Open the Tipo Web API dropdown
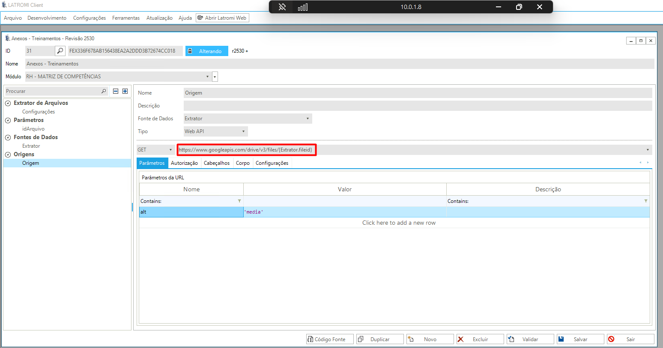The height and width of the screenshot is (348, 663). click(x=243, y=131)
